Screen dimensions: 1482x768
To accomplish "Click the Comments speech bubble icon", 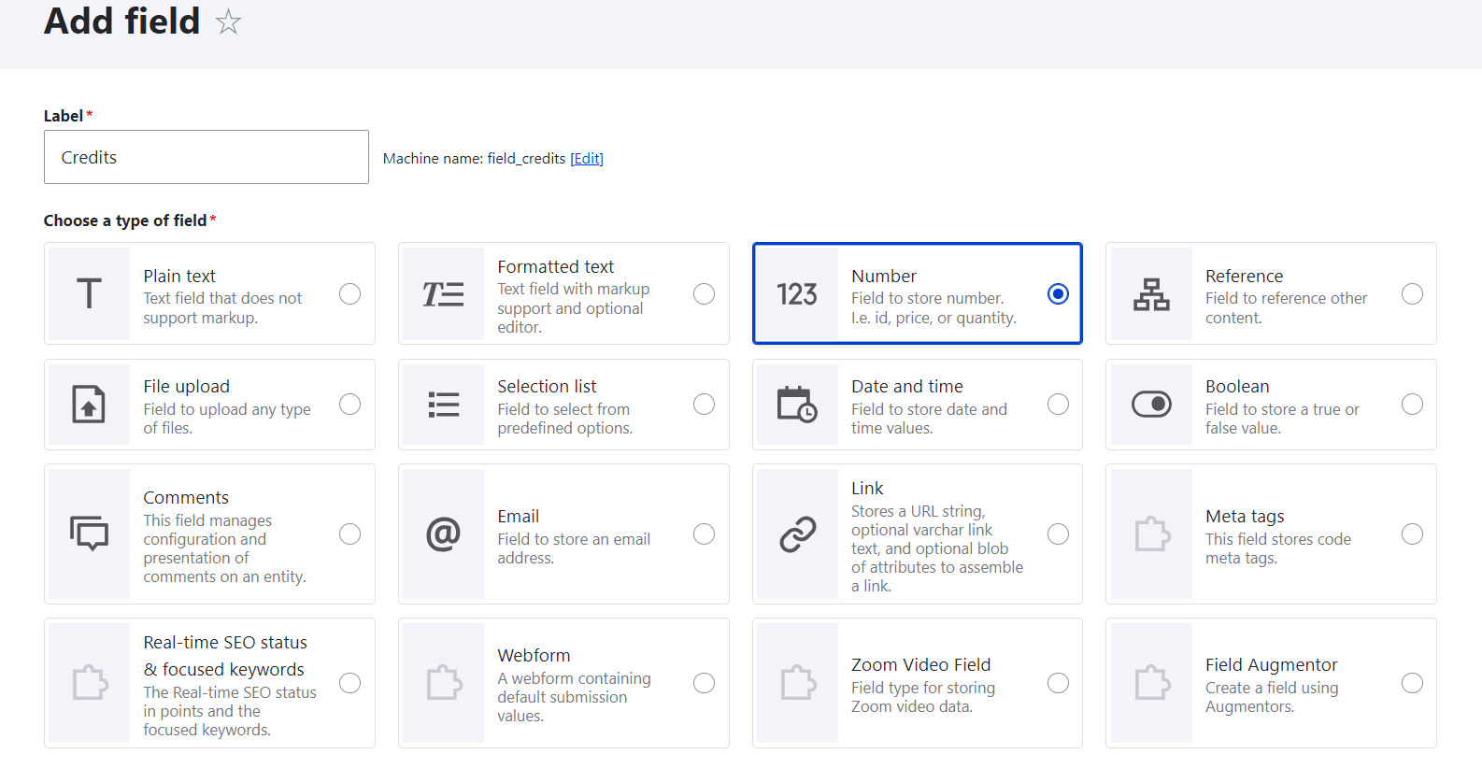I will click(x=89, y=534).
